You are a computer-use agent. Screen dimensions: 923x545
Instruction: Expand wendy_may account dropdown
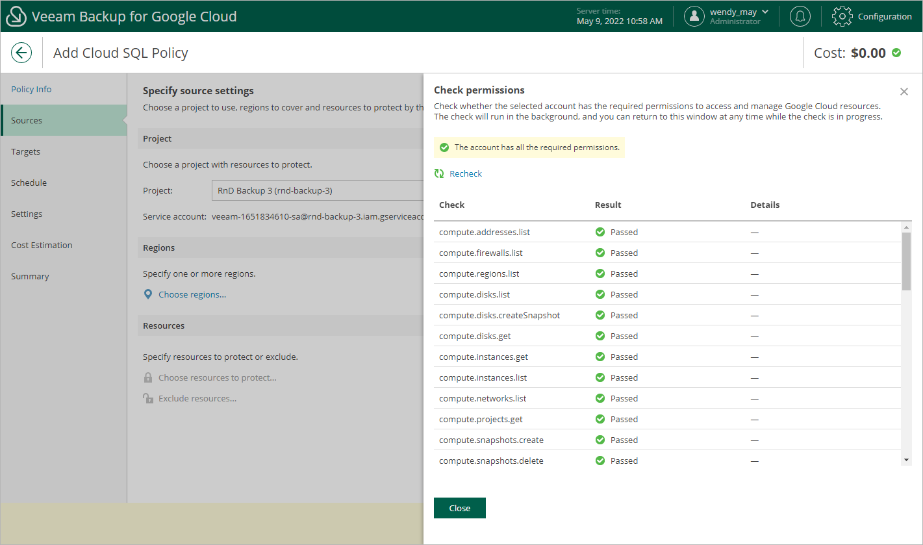(x=765, y=12)
